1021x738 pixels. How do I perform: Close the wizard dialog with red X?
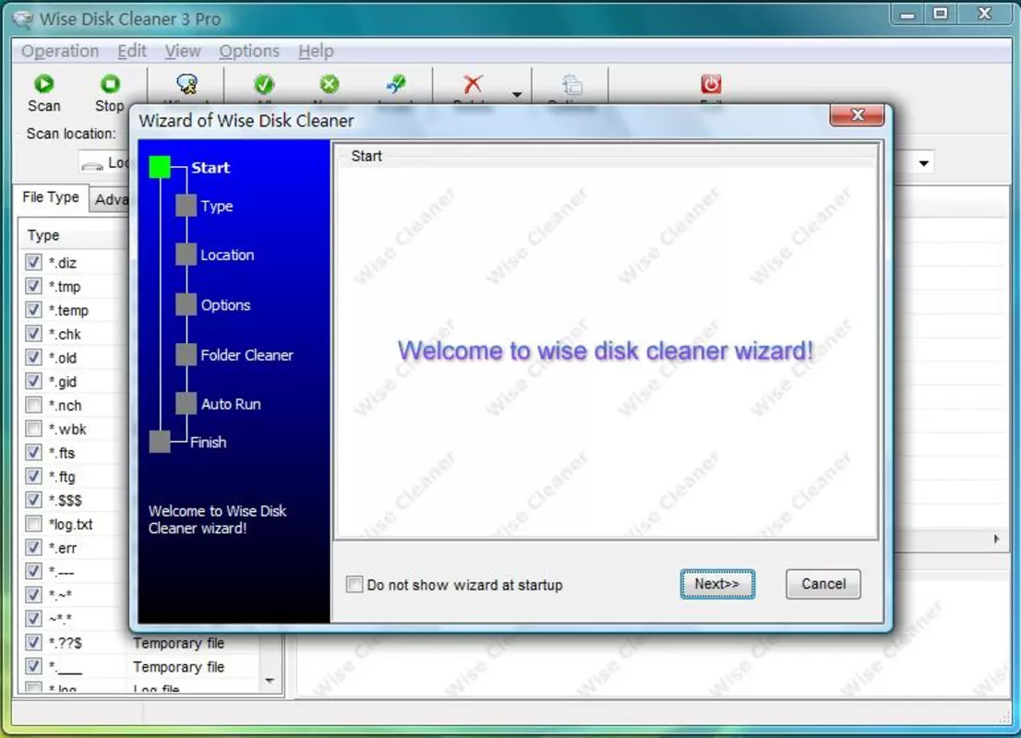(x=857, y=115)
